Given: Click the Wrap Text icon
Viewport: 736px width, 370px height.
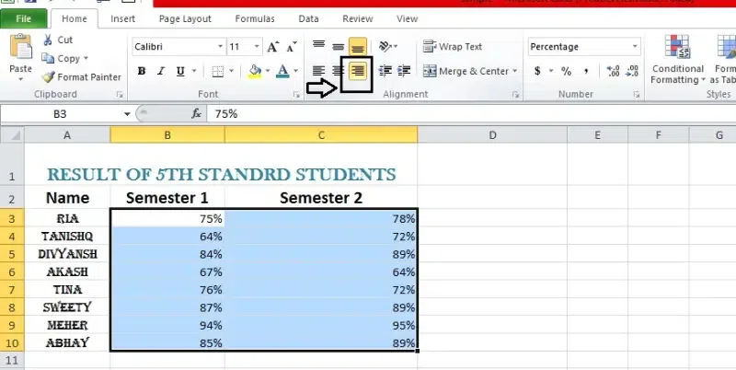Looking at the screenshot, I should (430, 46).
